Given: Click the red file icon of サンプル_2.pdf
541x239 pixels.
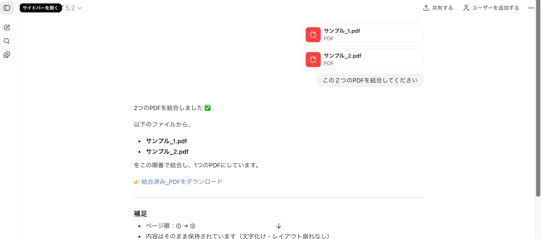Looking at the screenshot, I should pyautogui.click(x=313, y=60).
